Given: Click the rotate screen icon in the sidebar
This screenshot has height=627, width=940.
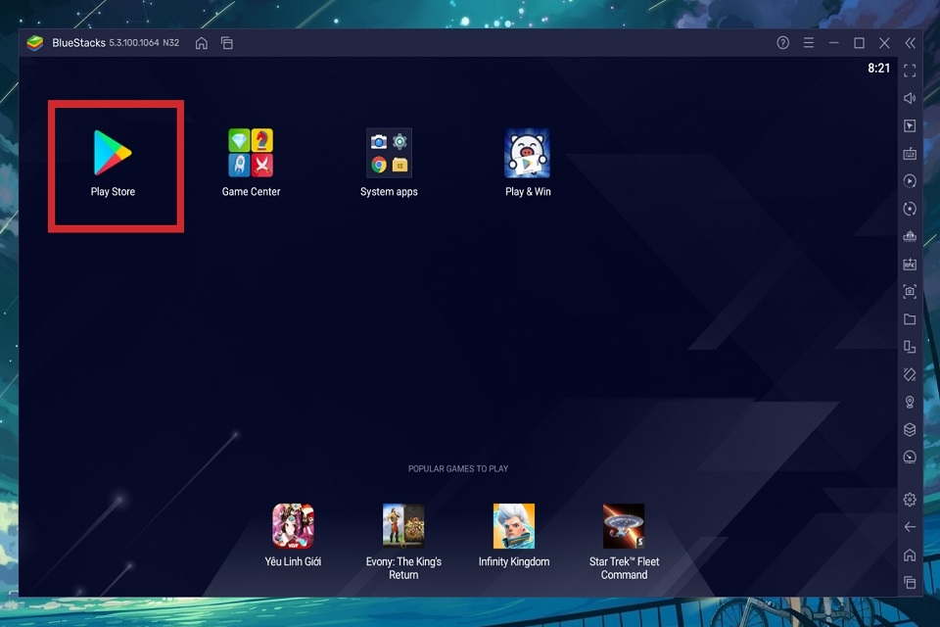Looking at the screenshot, I should [910, 347].
